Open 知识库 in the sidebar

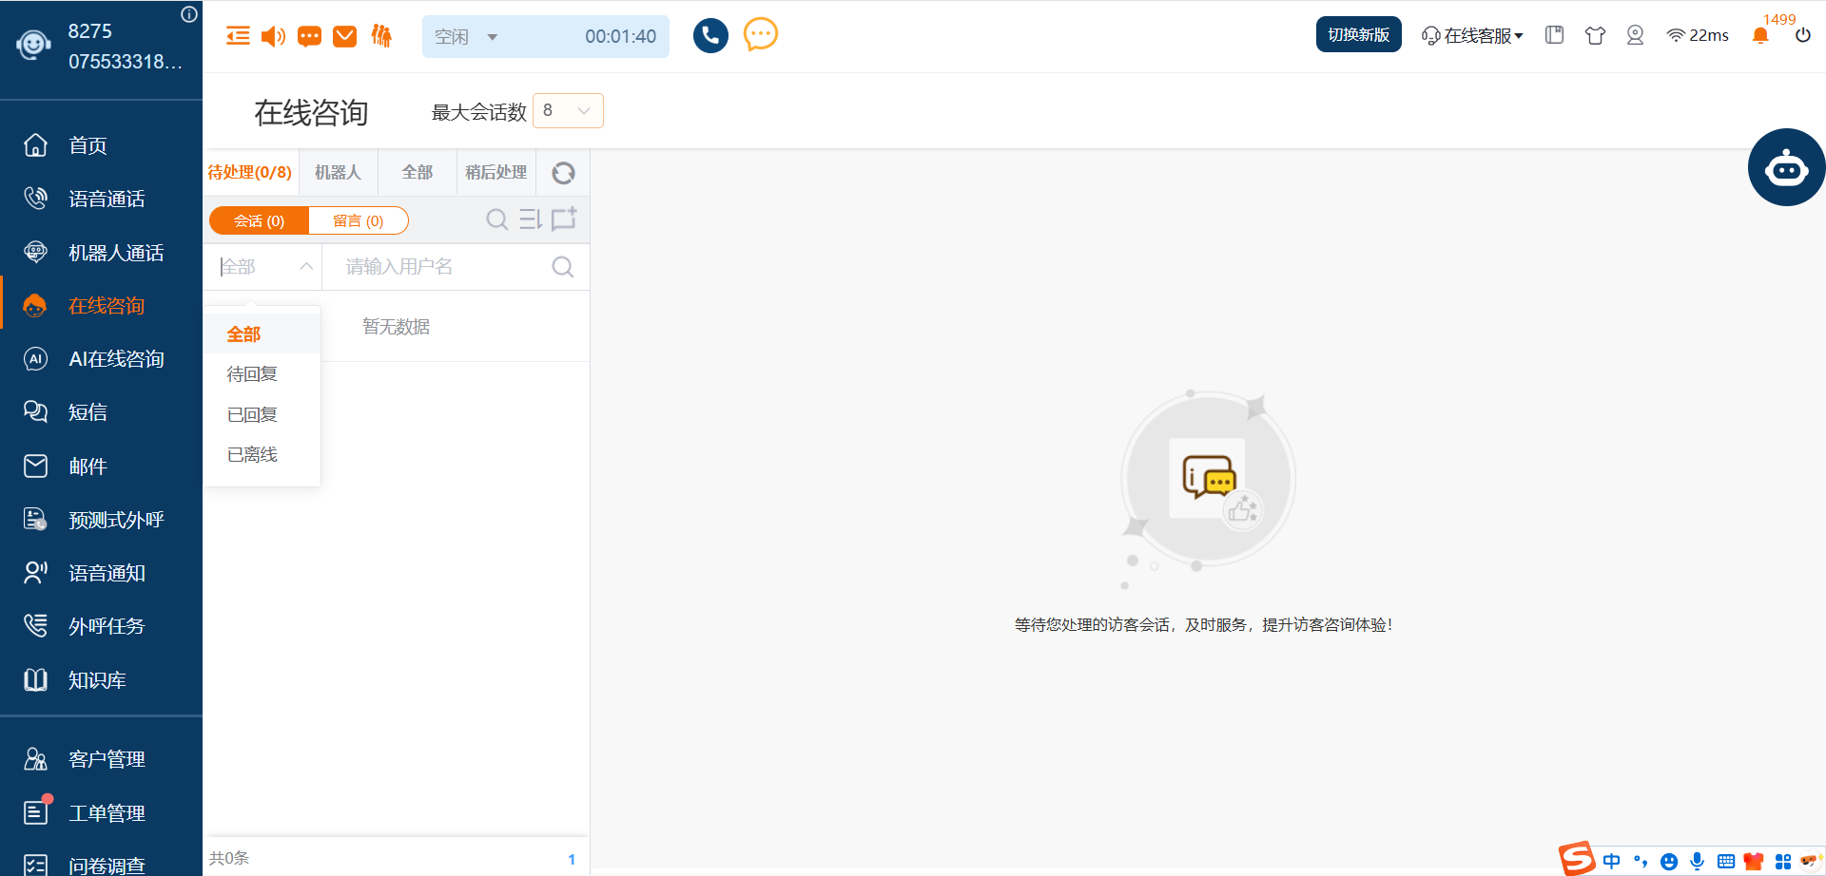click(97, 680)
